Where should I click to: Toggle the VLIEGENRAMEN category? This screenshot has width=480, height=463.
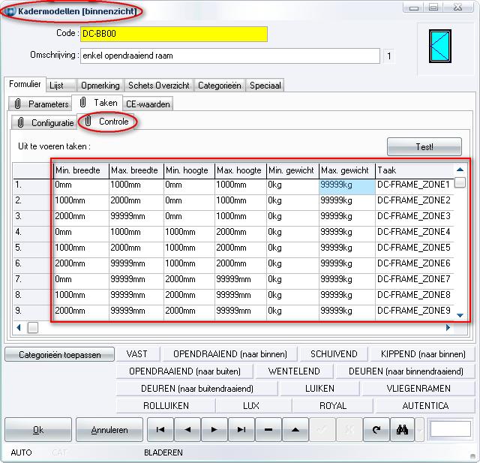[418, 388]
